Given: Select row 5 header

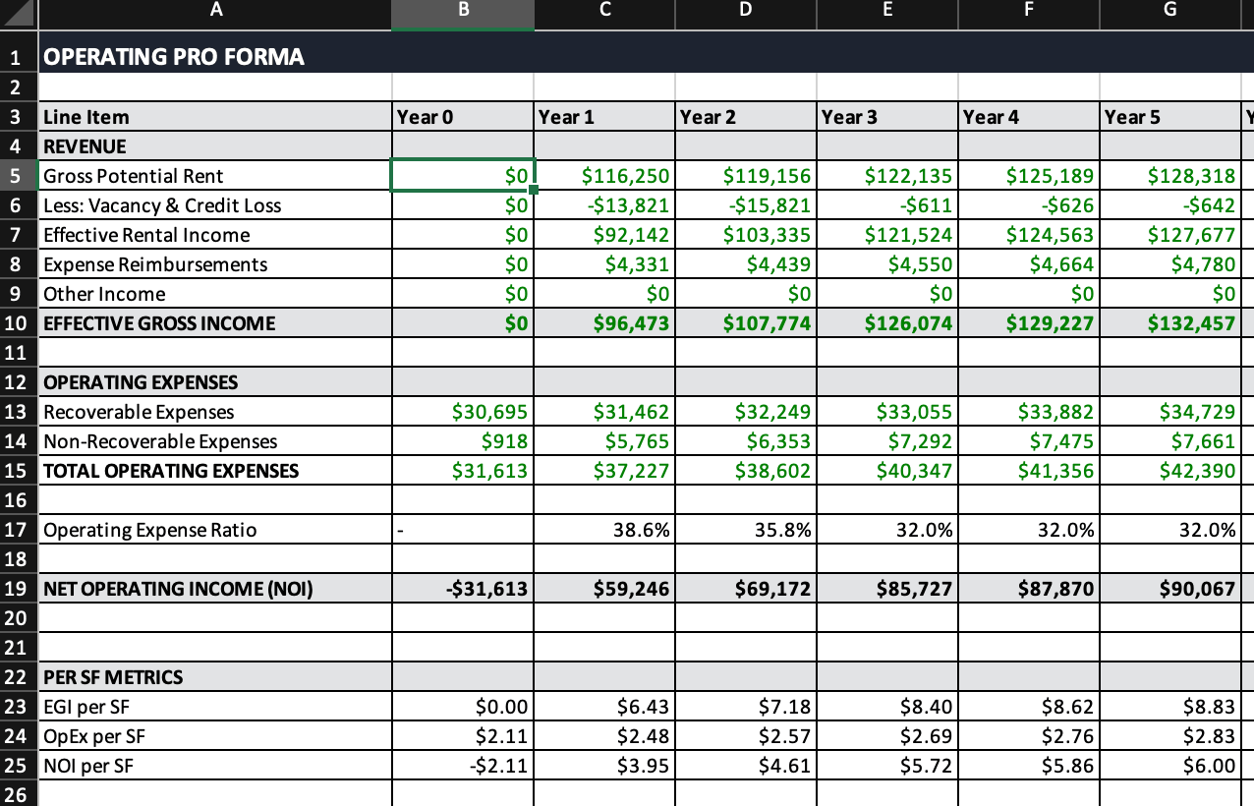Looking at the screenshot, I should 19,176.
